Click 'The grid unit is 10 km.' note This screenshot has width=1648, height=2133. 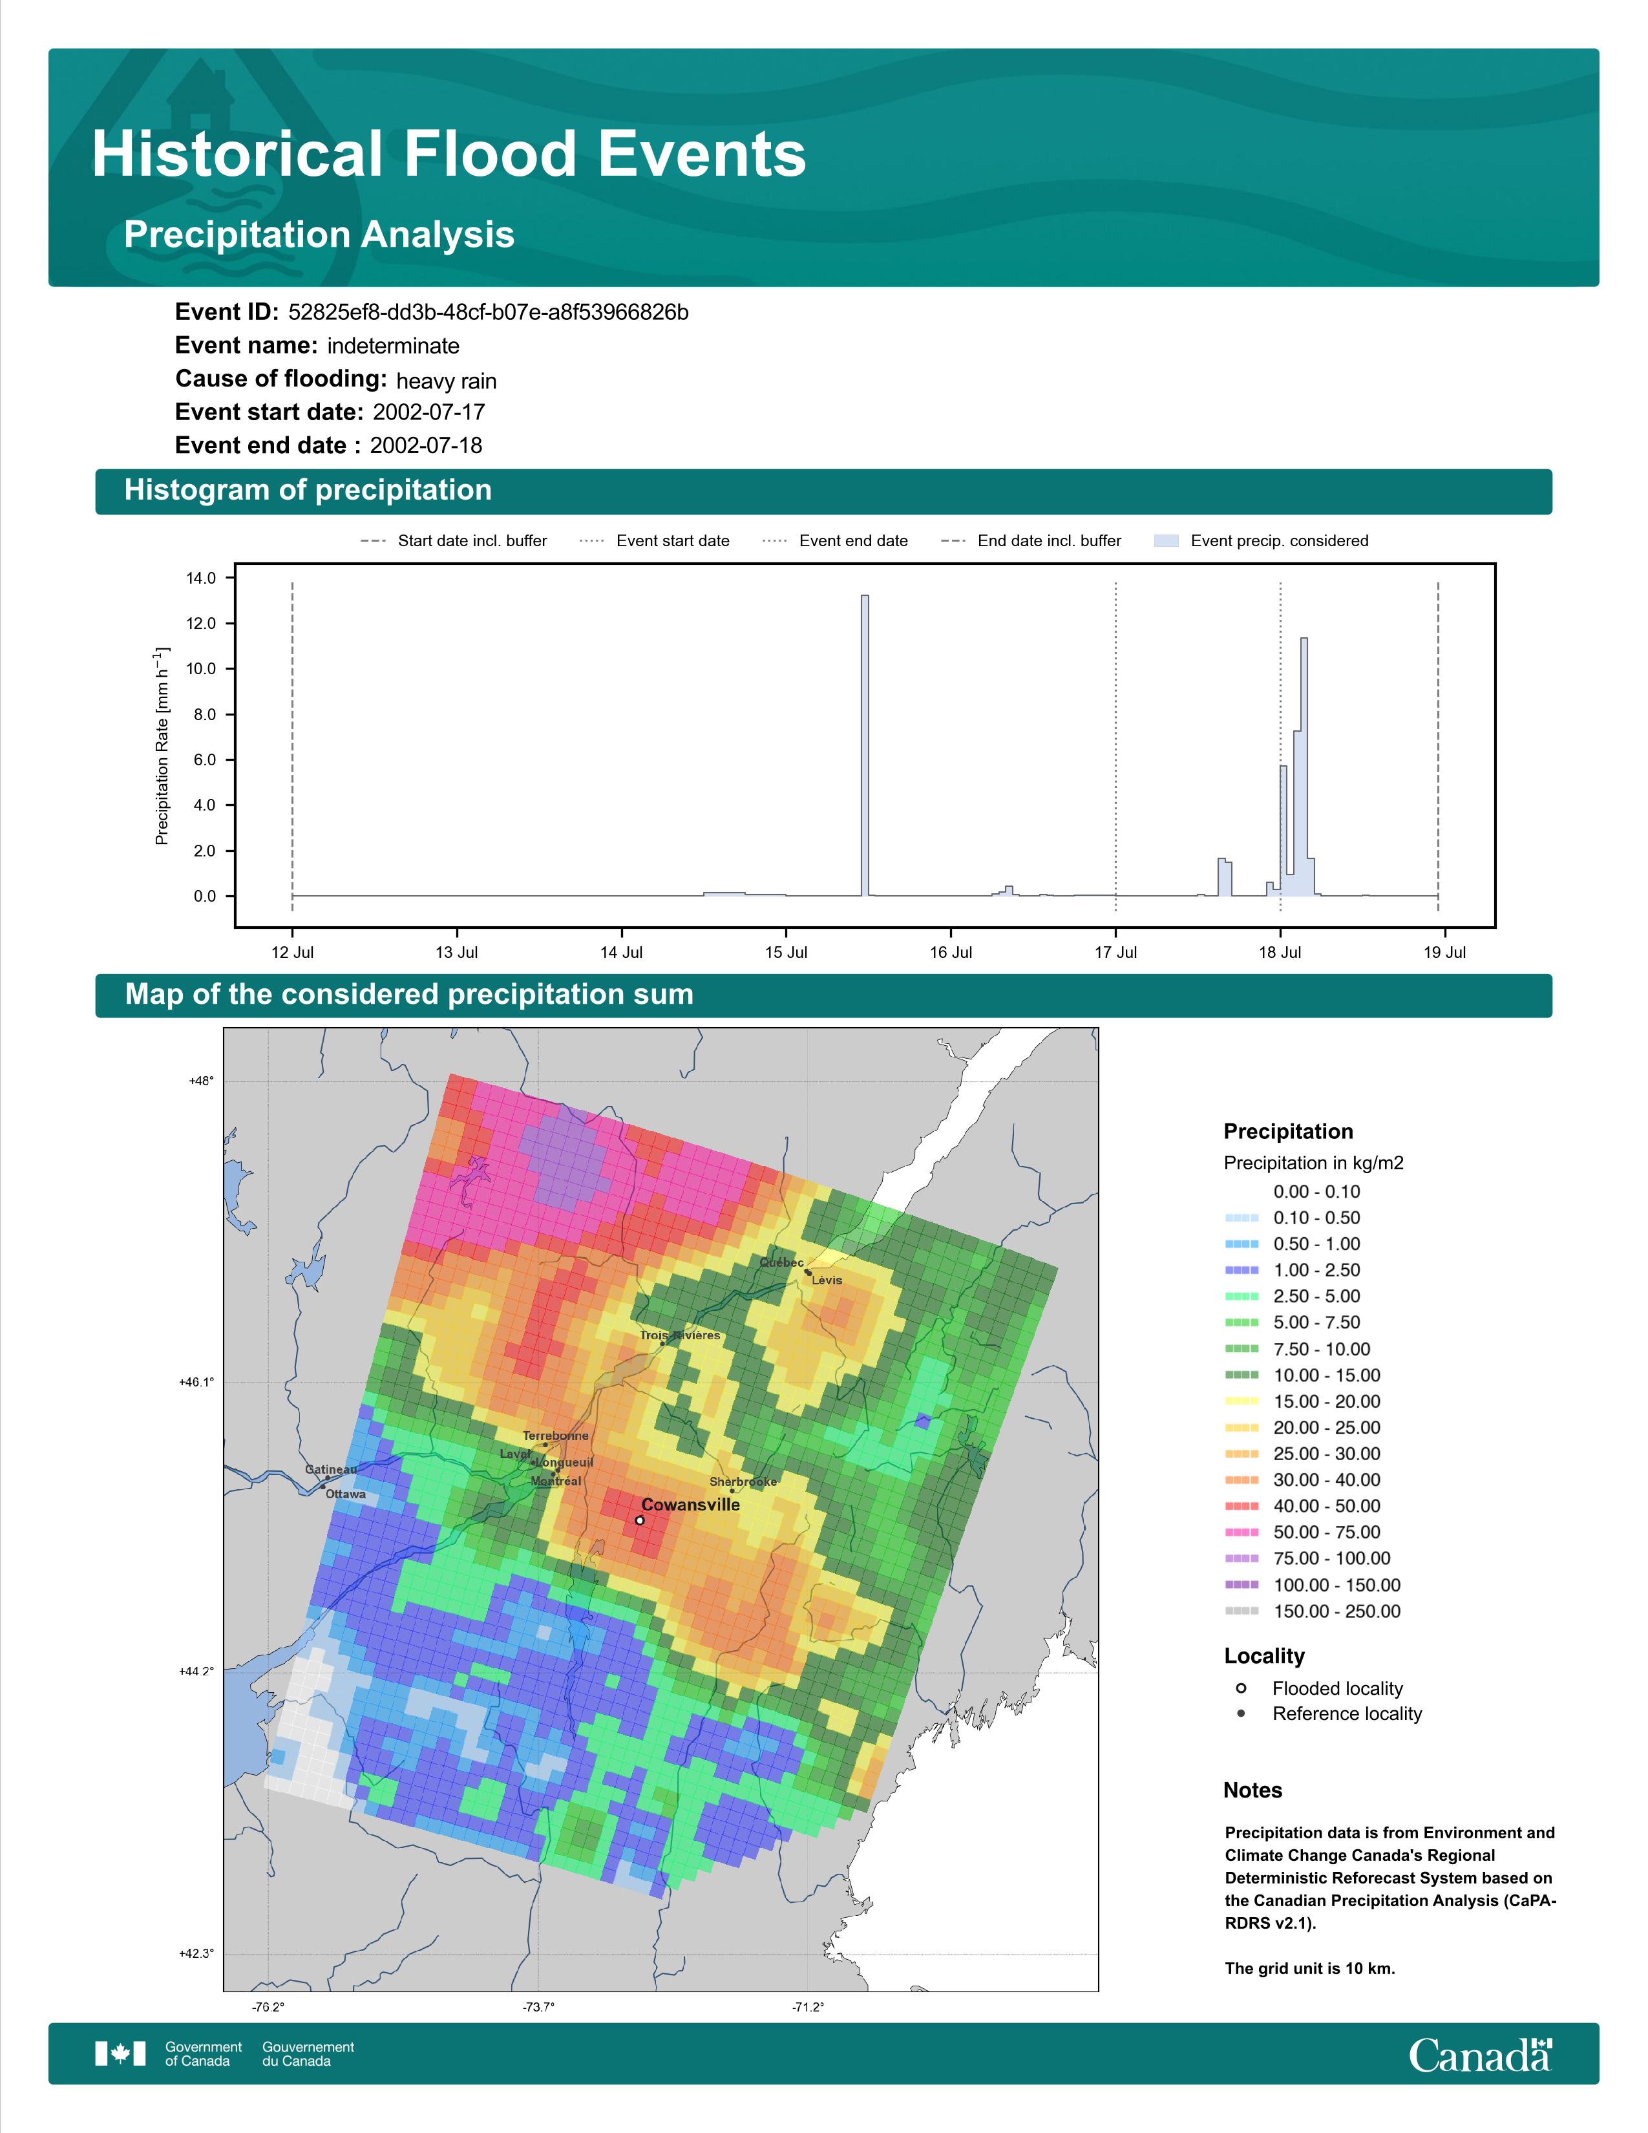(1310, 1968)
